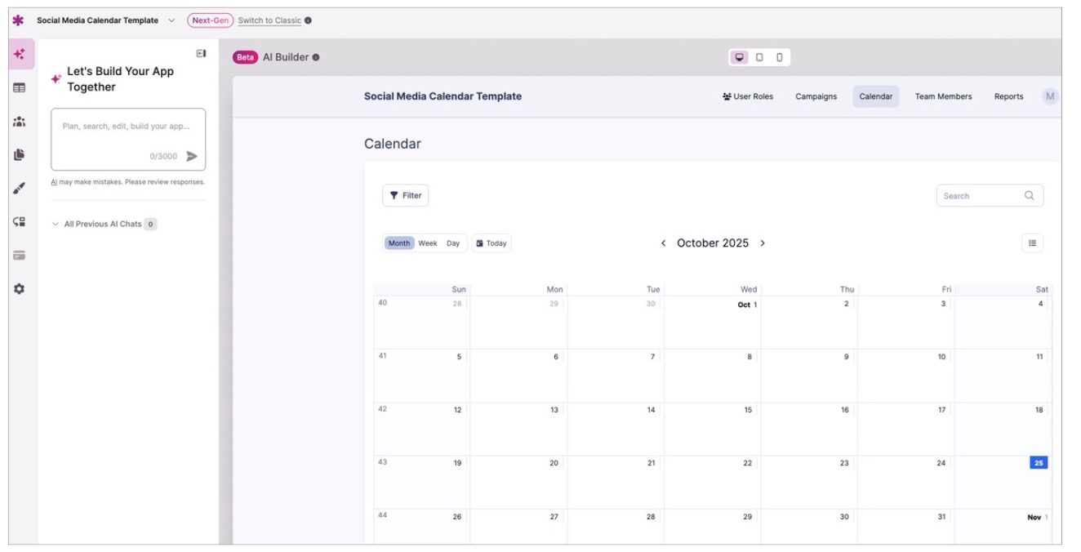The width and height of the screenshot is (1081, 552).
Task: Go to next month with right chevron
Action: [x=763, y=243]
